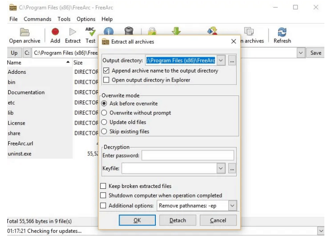Close the Extract all archives dialog
Image resolution: width=328 pixels, height=240 pixels.
(234, 42)
